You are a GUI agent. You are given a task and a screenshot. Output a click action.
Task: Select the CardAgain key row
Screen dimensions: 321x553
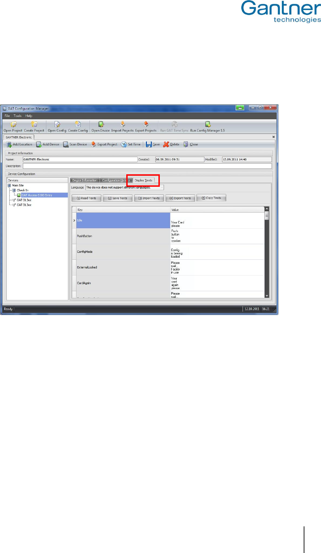tap(123, 283)
